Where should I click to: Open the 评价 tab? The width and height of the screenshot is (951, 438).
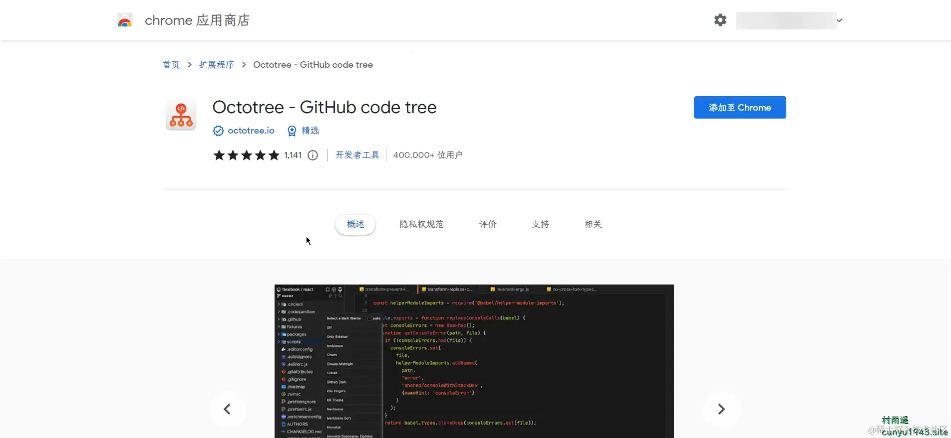(488, 224)
